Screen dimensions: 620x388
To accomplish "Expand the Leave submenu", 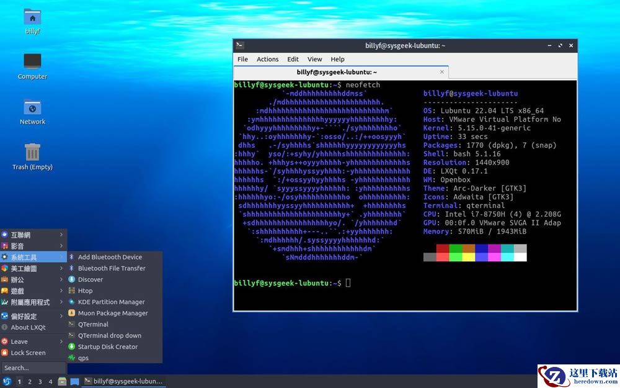I will (33, 341).
